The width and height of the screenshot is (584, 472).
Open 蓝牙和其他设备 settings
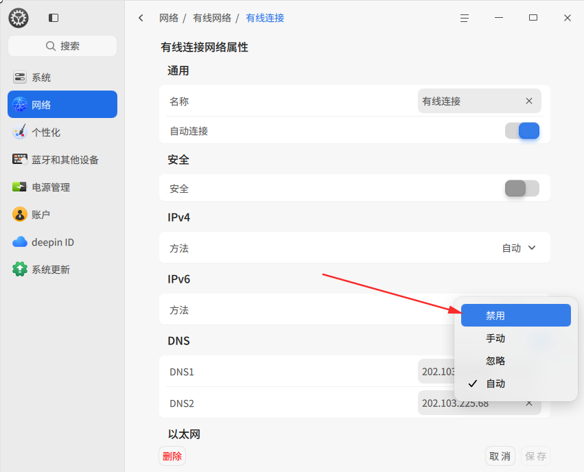(62, 160)
